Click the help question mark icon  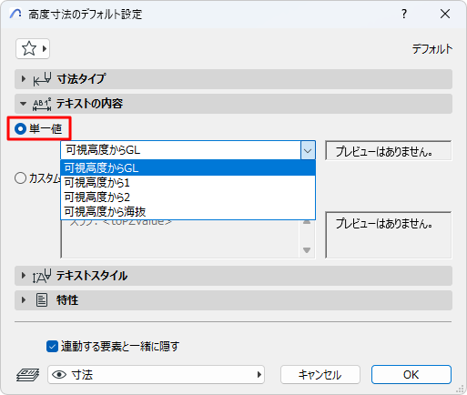pyautogui.click(x=404, y=14)
